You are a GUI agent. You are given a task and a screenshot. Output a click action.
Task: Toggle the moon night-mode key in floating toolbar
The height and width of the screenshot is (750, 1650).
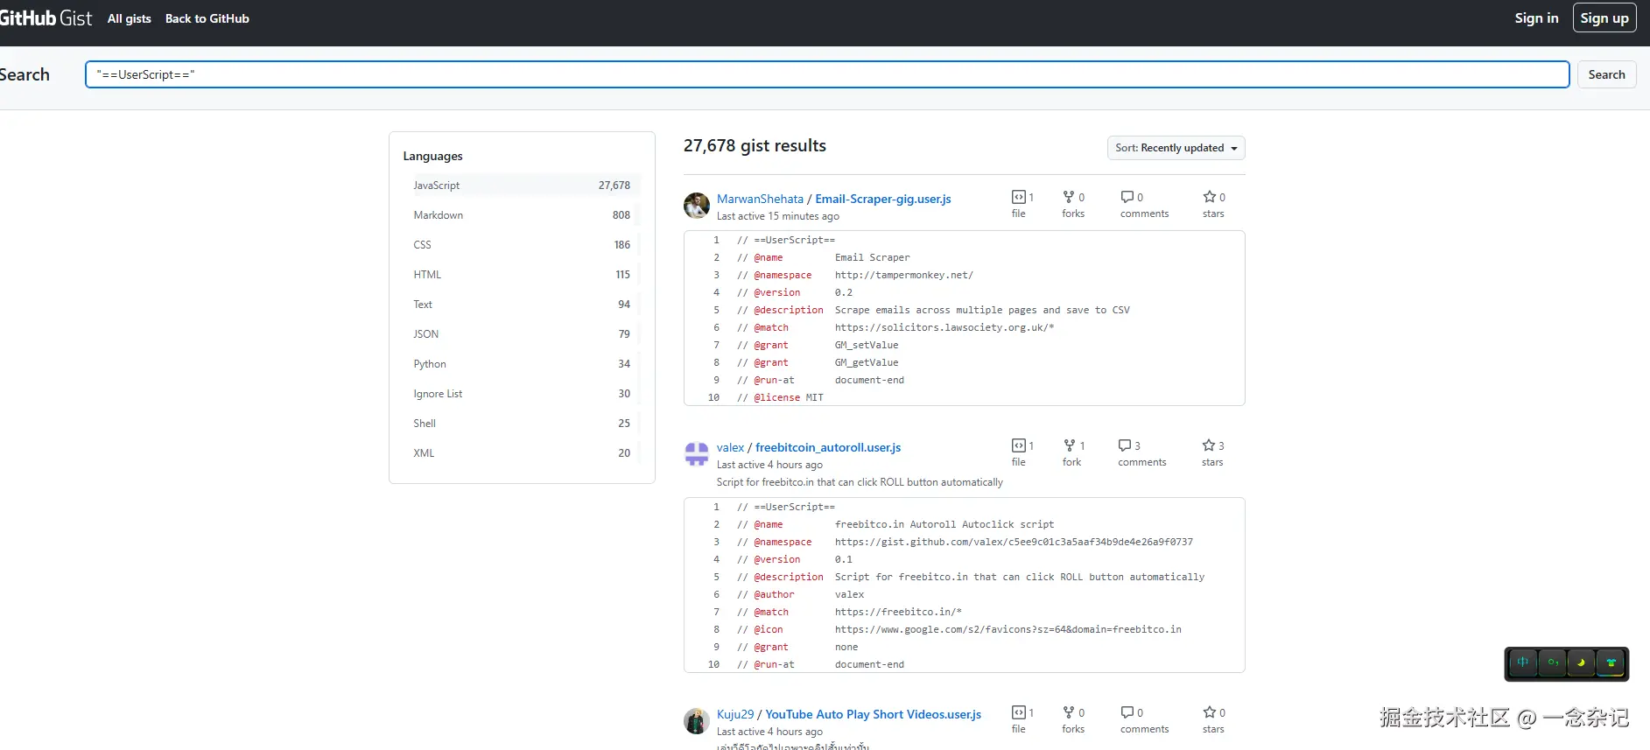(x=1581, y=662)
